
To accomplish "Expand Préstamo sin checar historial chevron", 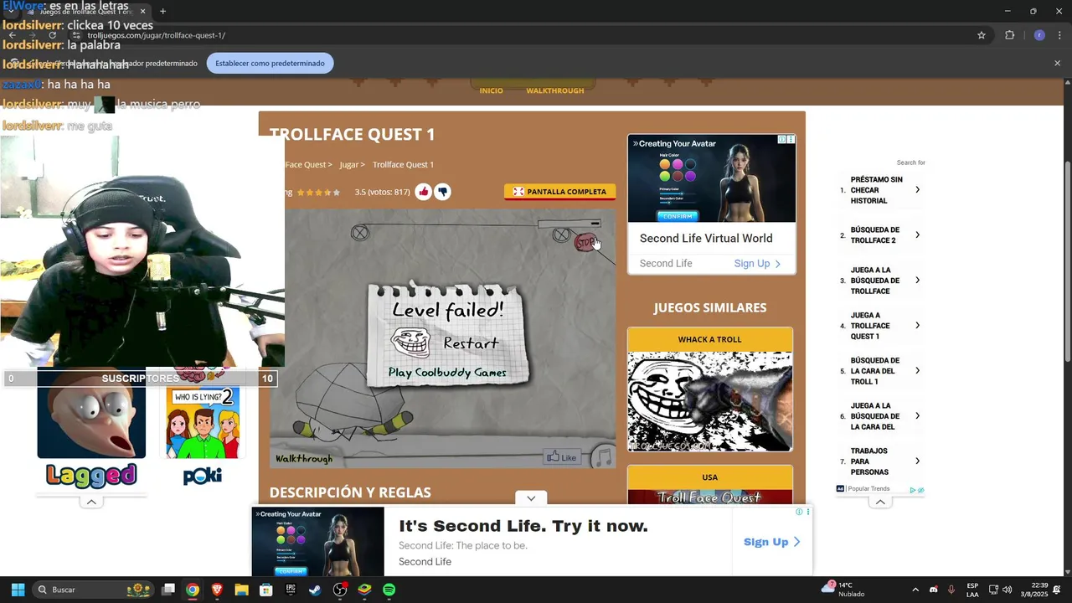I will [x=917, y=190].
